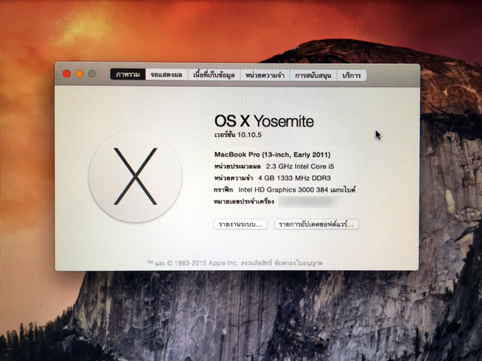The height and width of the screenshot is (361, 482).
Task: Open the เนื้อที่เก็บข้อมูล storage tab
Action: [214, 75]
